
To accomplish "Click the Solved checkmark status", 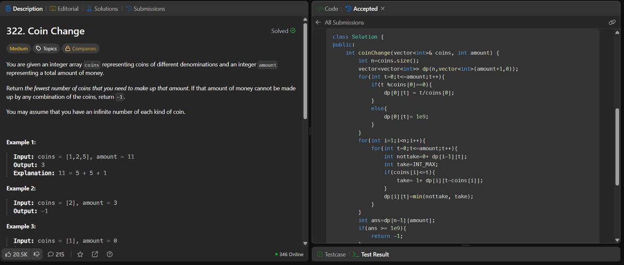I will (x=283, y=31).
